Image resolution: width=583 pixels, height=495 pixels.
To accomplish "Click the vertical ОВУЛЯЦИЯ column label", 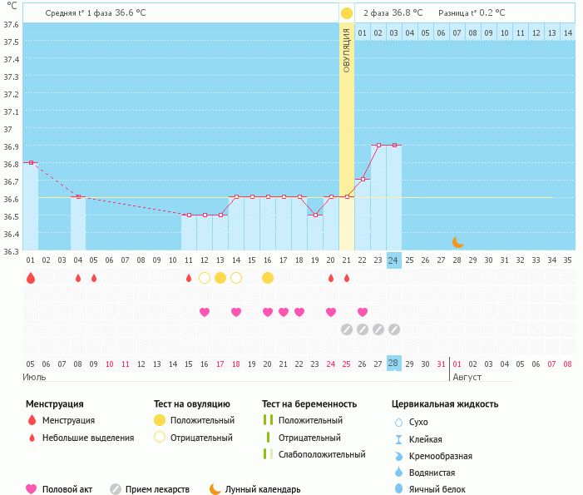I will point(347,50).
